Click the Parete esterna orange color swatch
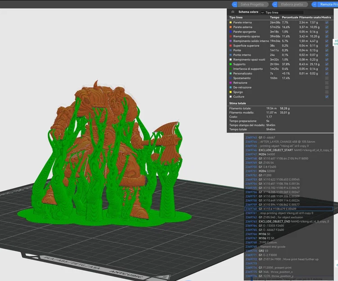338x281 pixels. [x=231, y=27]
